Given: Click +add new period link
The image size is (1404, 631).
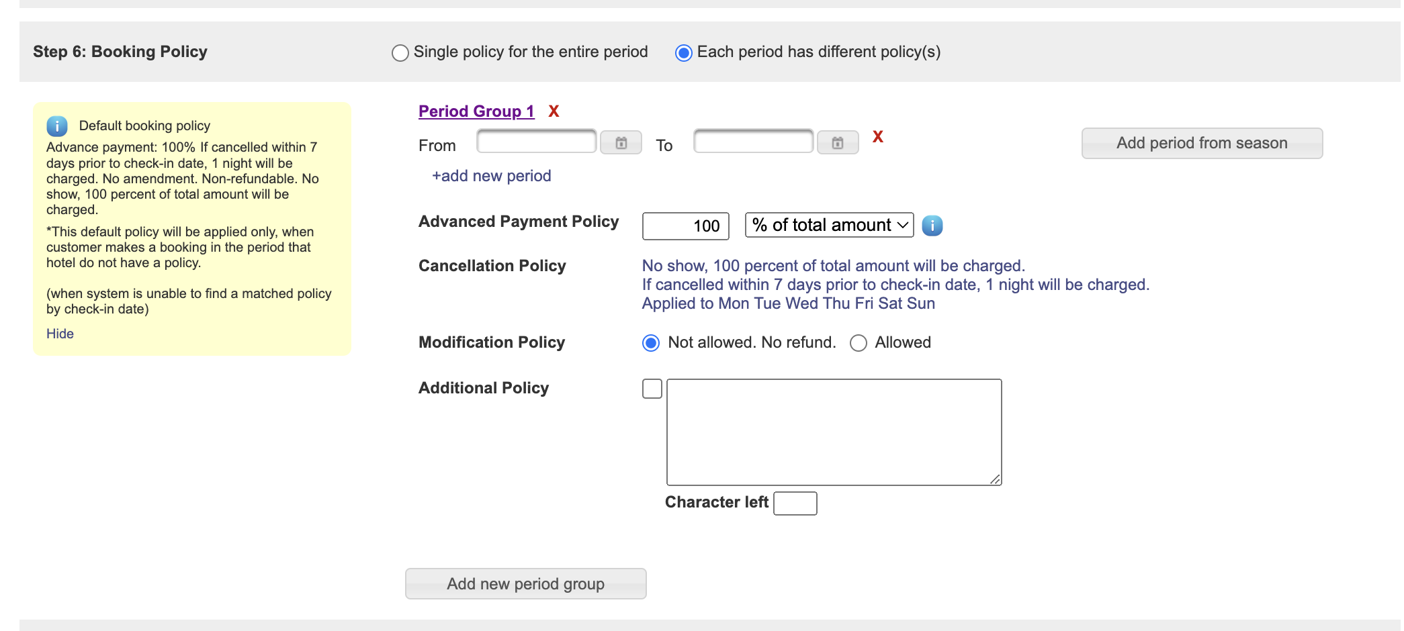Looking at the screenshot, I should point(491,176).
